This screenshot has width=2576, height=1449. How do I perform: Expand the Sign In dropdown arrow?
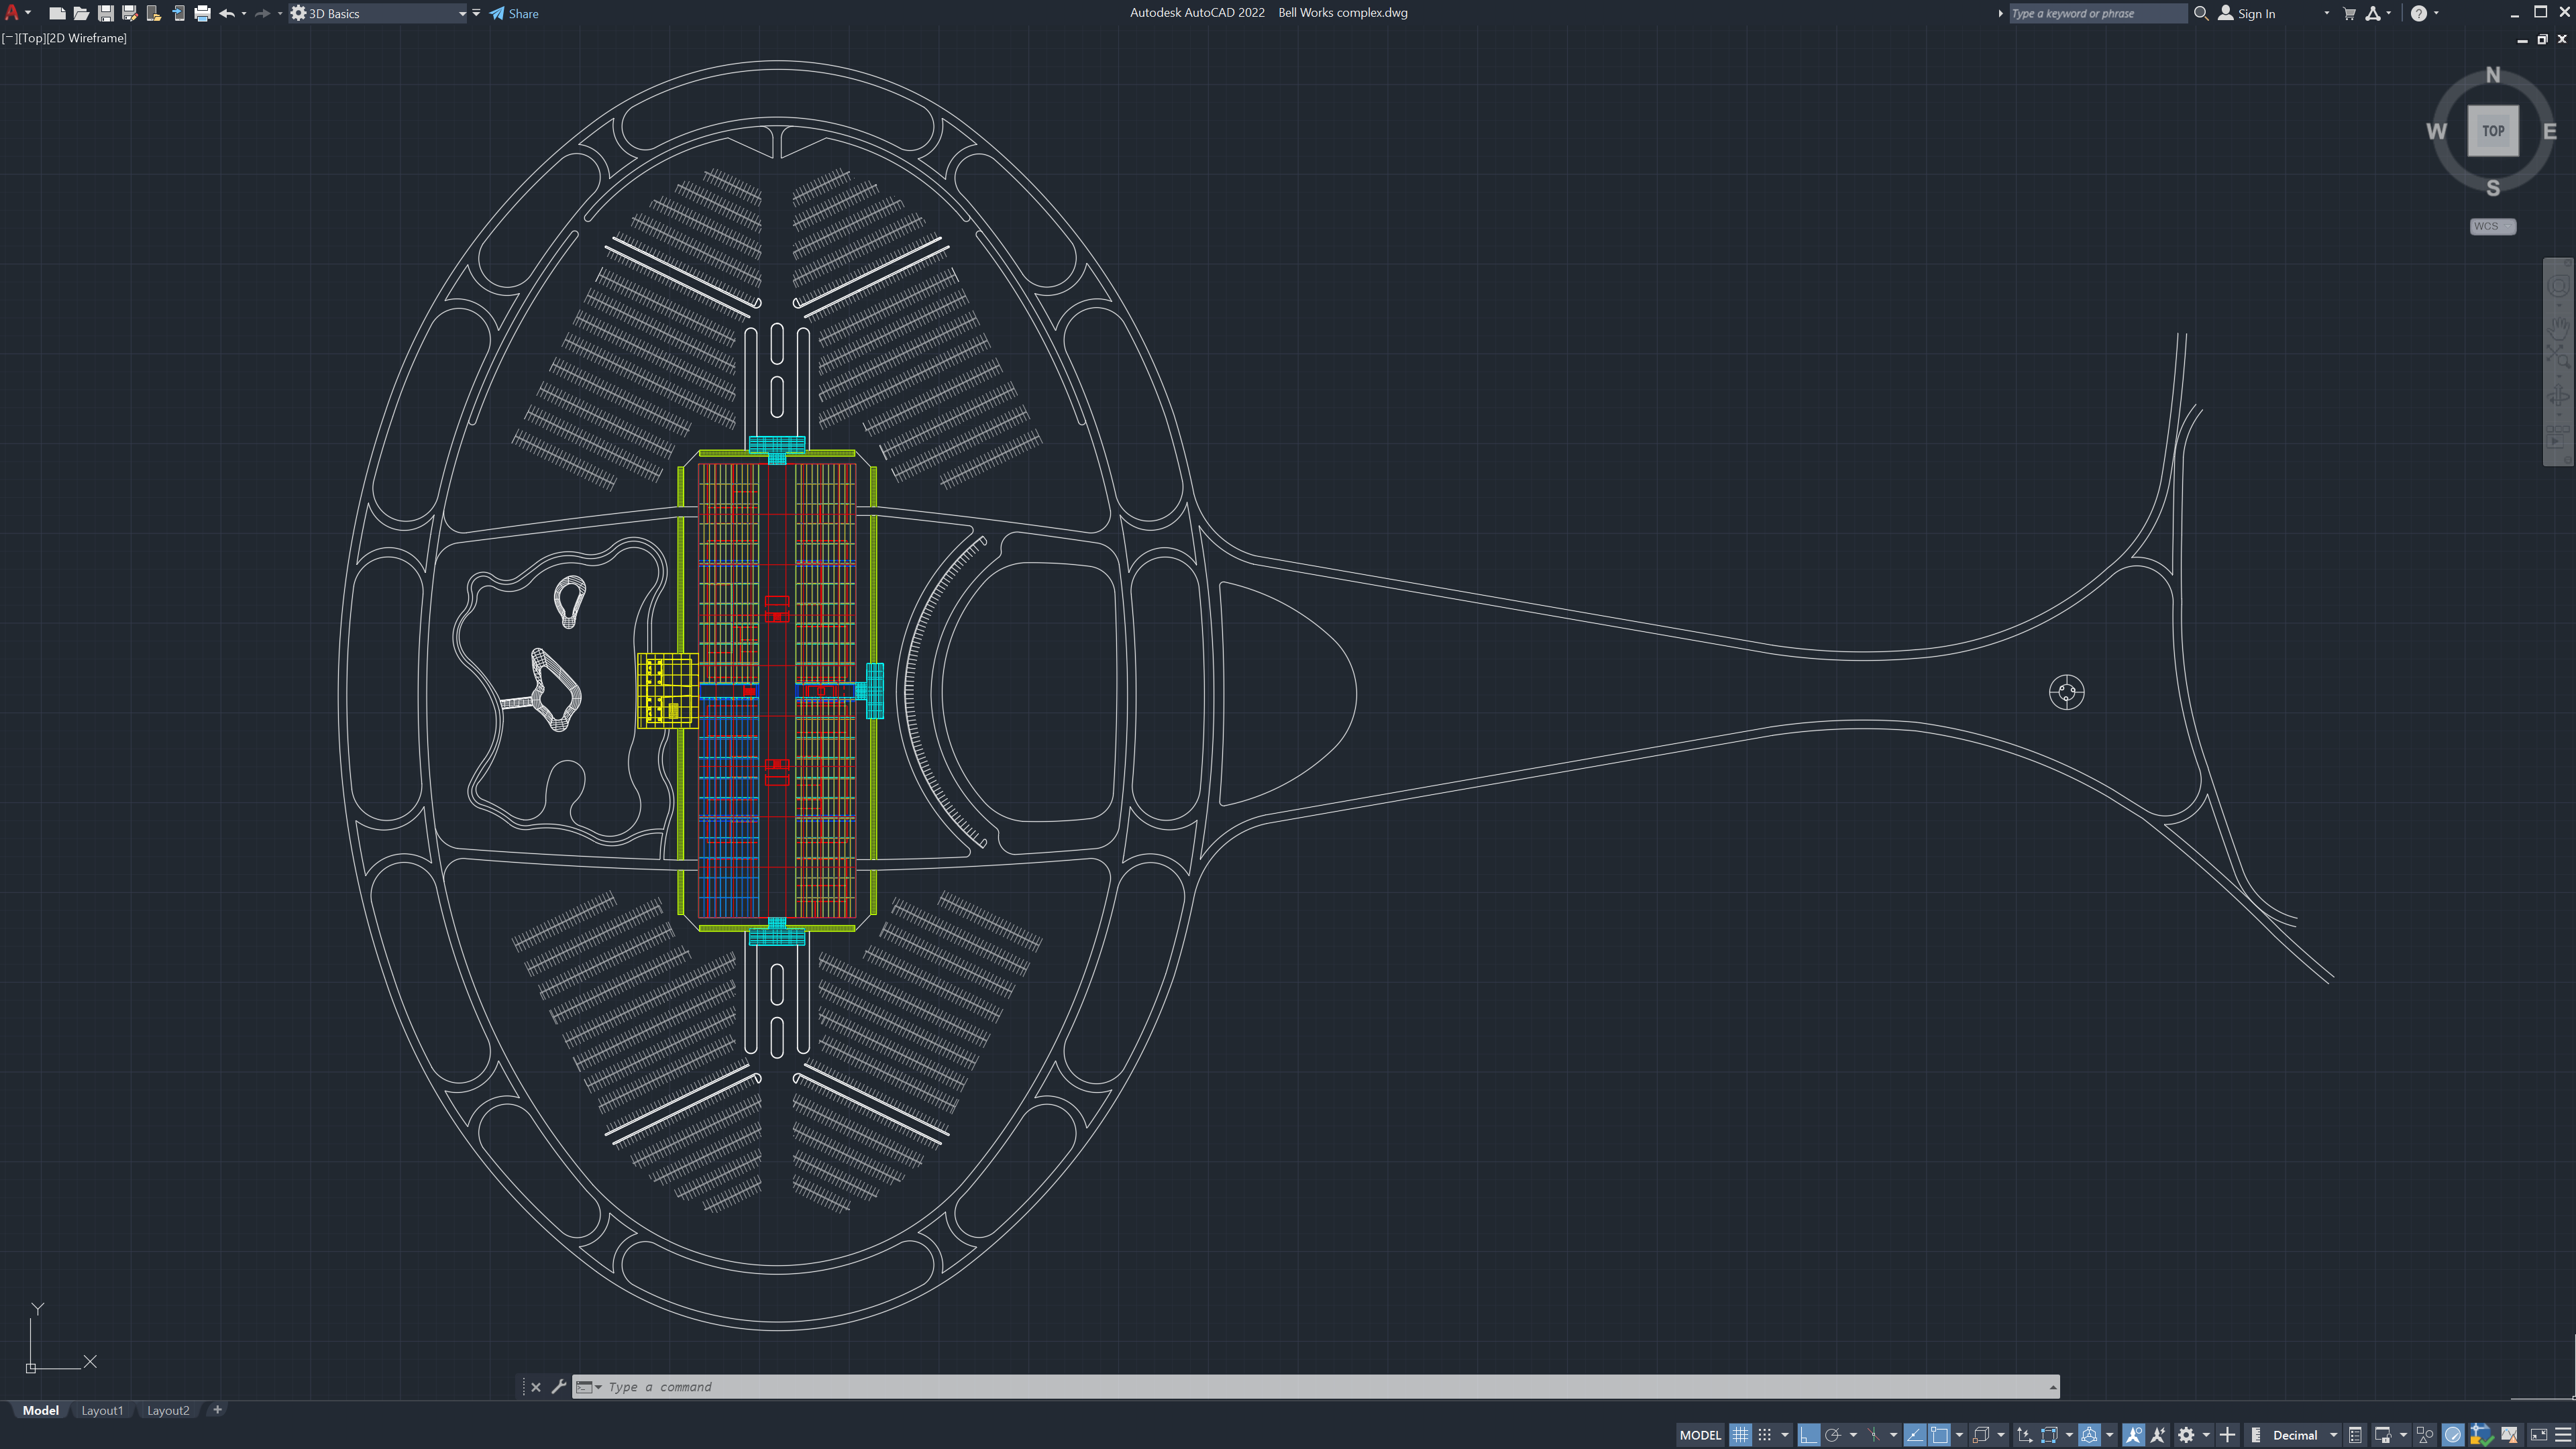click(x=2326, y=13)
